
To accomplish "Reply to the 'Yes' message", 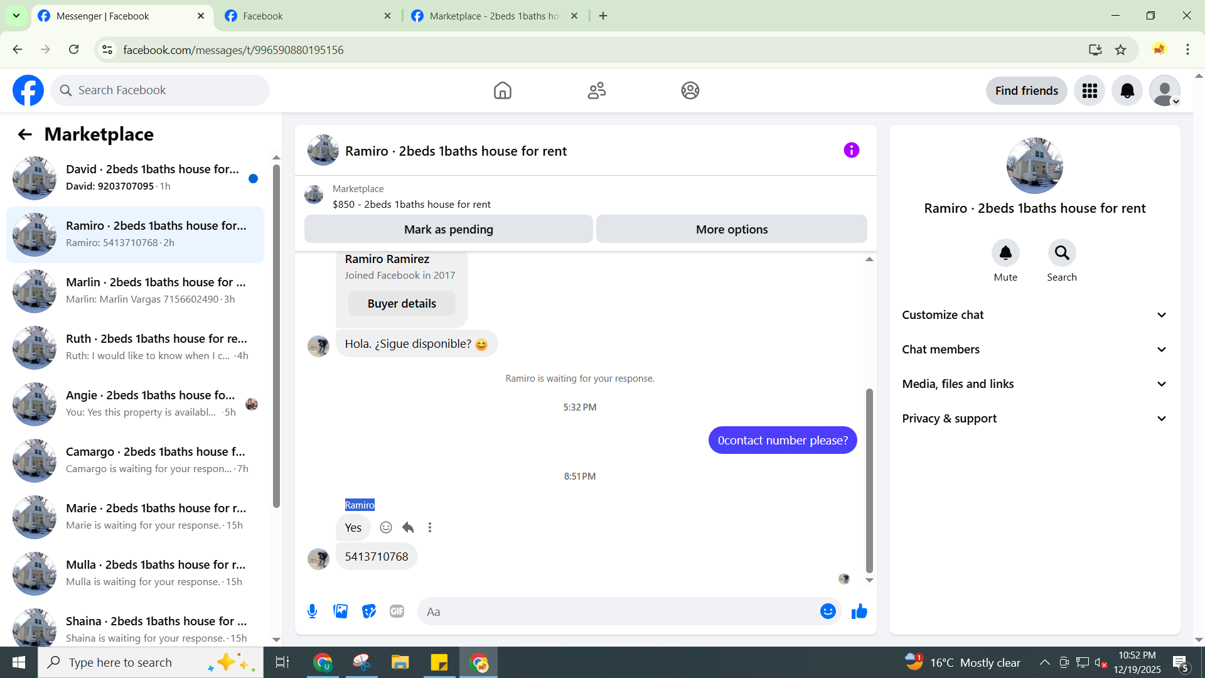I will coord(408,527).
